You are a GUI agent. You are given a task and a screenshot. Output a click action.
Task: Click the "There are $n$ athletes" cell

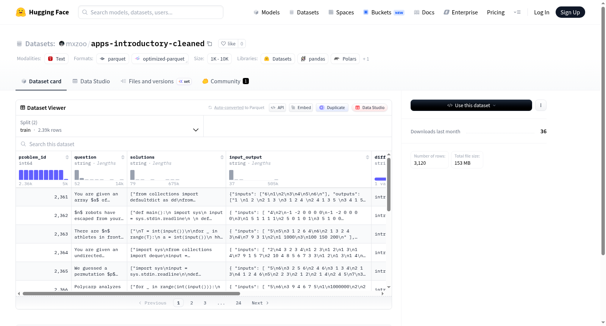[x=99, y=234]
